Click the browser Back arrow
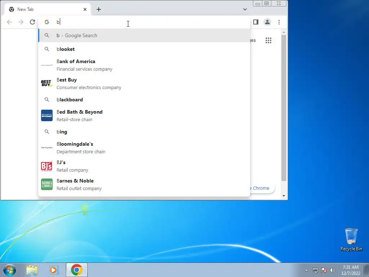 (9, 22)
